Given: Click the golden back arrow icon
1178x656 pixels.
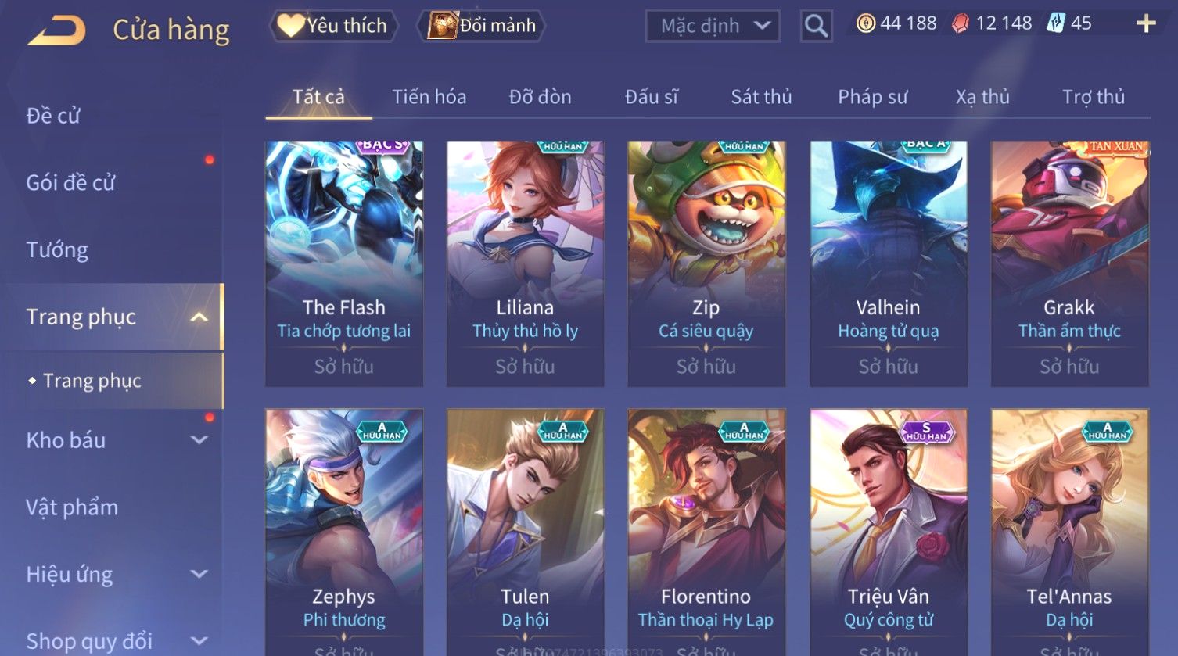Looking at the screenshot, I should click(x=56, y=30).
